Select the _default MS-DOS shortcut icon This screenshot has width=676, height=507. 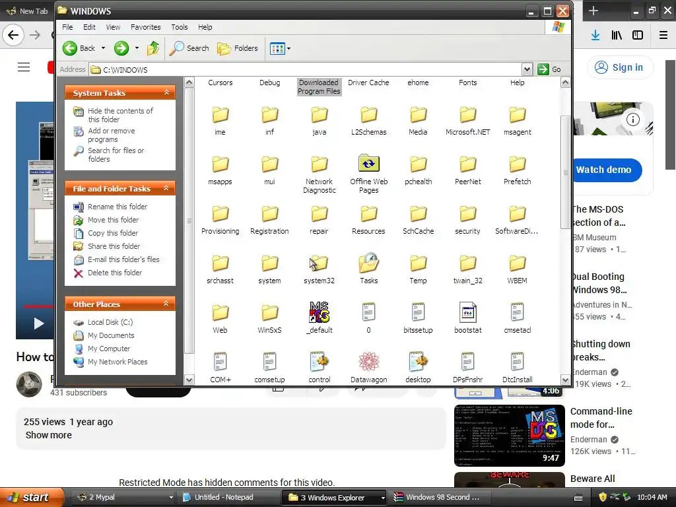click(319, 312)
